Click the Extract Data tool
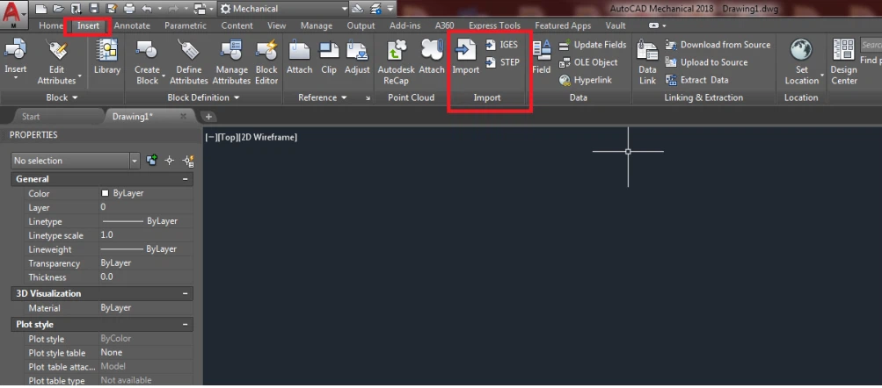The width and height of the screenshot is (882, 388). click(697, 80)
